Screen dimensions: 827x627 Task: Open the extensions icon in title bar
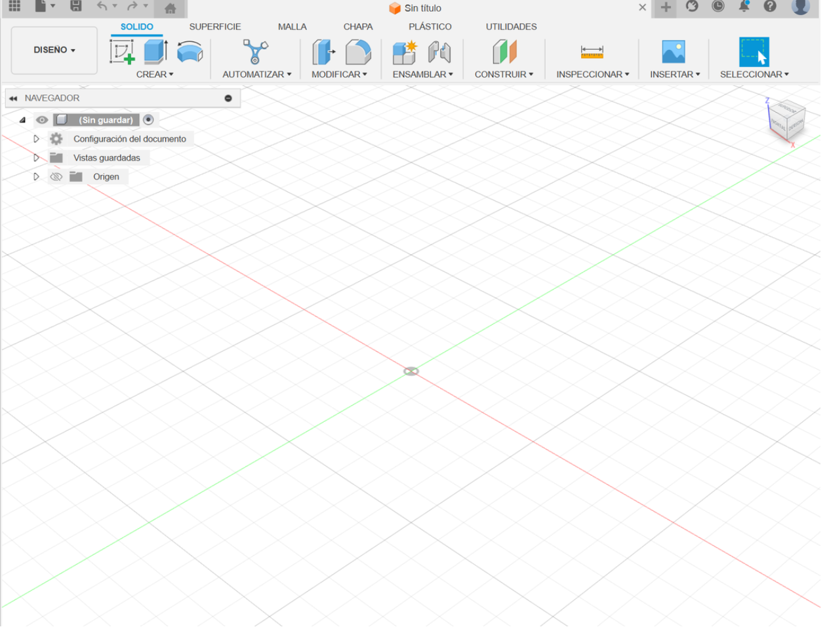[692, 6]
